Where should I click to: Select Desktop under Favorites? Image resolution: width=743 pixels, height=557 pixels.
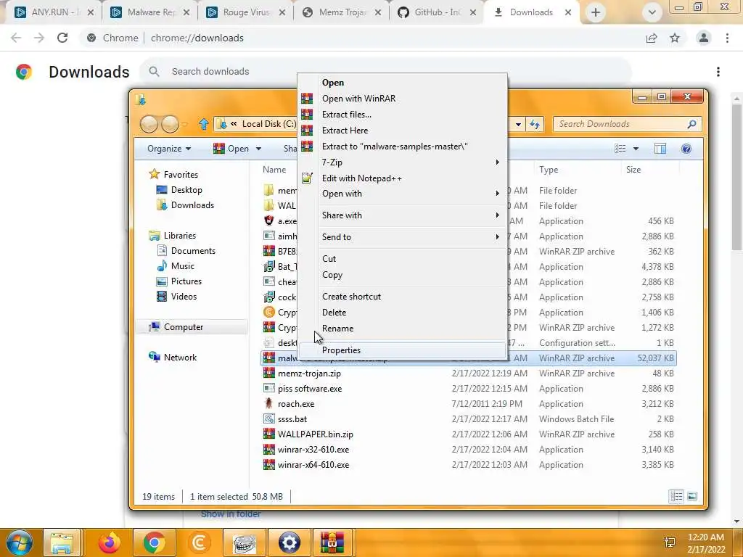point(186,191)
